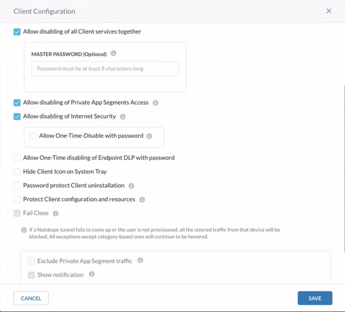Enable Hide Client Icon on System Tray

(17, 172)
